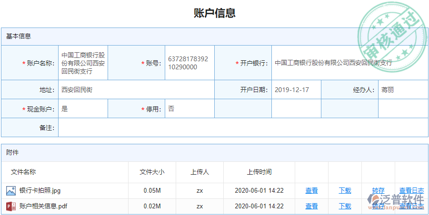The image size is (429, 215).
Task: Open 查看日志 for 银行卡拍照.jpg
Action: pyautogui.click(x=412, y=190)
